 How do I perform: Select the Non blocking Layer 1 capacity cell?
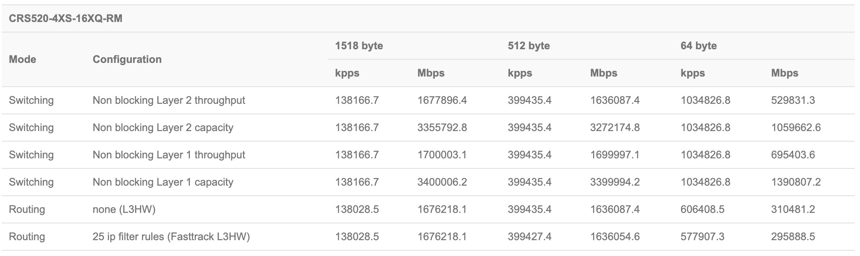click(x=163, y=182)
